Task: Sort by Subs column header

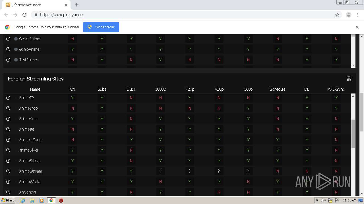Action: pos(102,89)
